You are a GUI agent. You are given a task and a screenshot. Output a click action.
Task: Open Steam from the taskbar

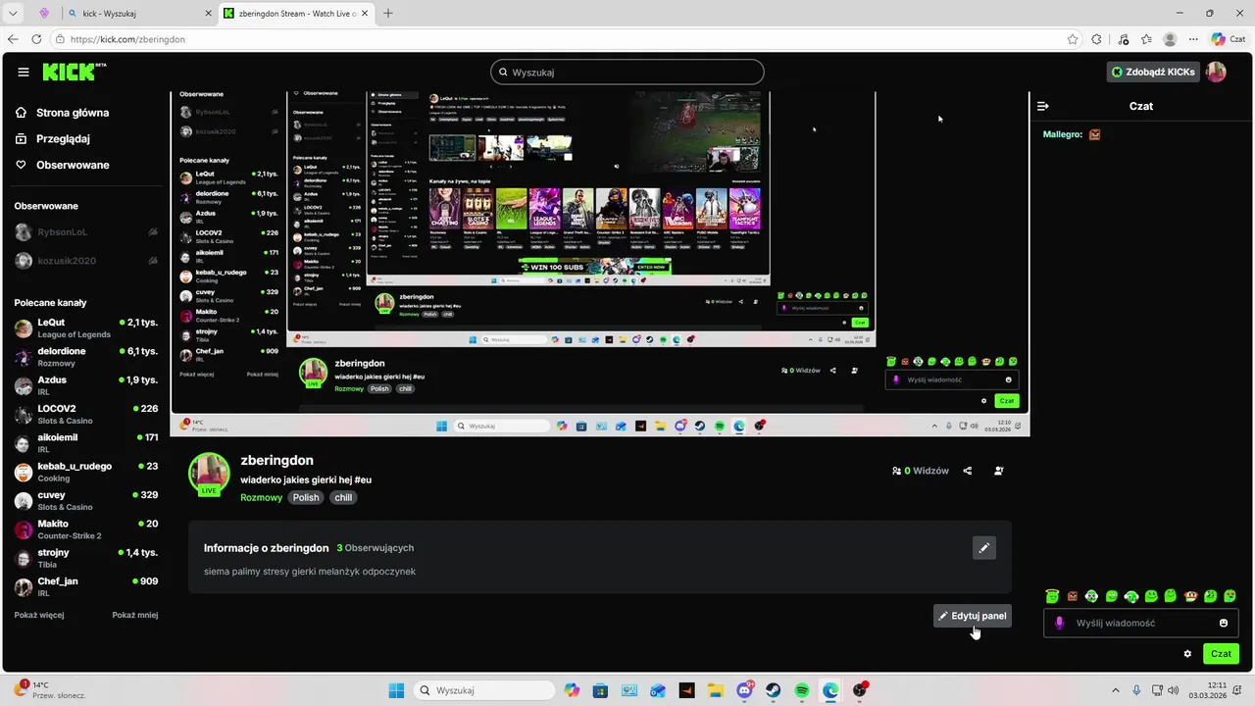(774, 690)
